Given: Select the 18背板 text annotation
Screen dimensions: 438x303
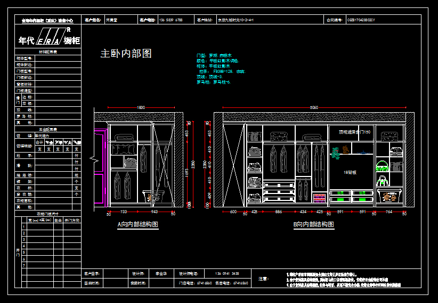Looking at the screenshot, I should (350, 173).
